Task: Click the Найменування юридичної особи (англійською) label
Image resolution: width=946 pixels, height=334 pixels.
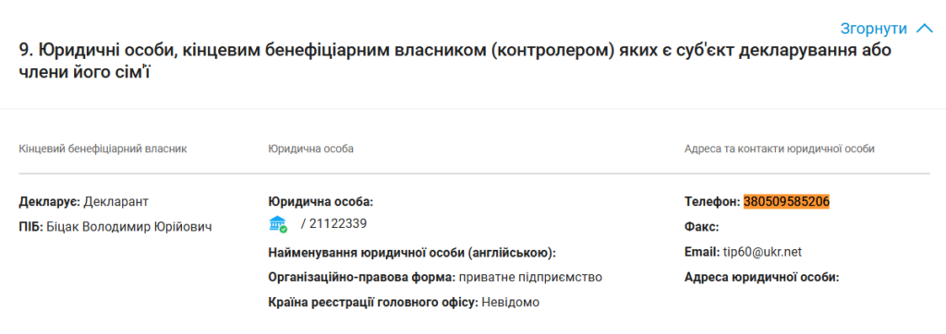Action: [x=411, y=252]
